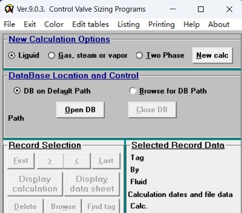242x213 pixels.
Task: Open the Edit tables menu
Action: point(91,24)
